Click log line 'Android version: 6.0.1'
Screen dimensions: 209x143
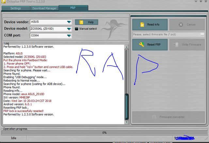(18, 104)
